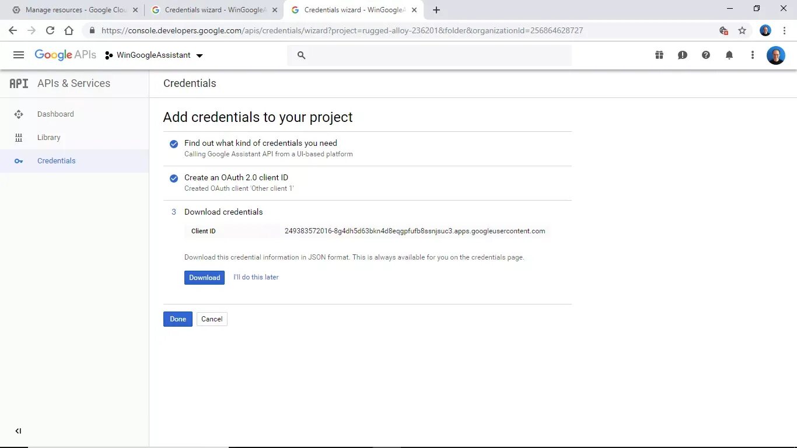Reload the current page
The width and height of the screenshot is (797, 448).
click(x=50, y=30)
